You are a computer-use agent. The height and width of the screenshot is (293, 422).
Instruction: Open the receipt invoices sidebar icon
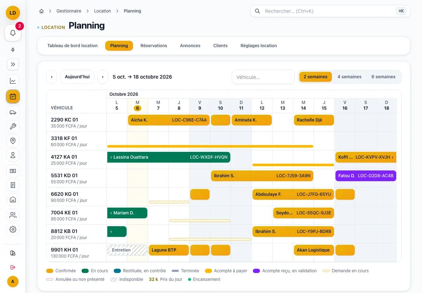[13, 185]
